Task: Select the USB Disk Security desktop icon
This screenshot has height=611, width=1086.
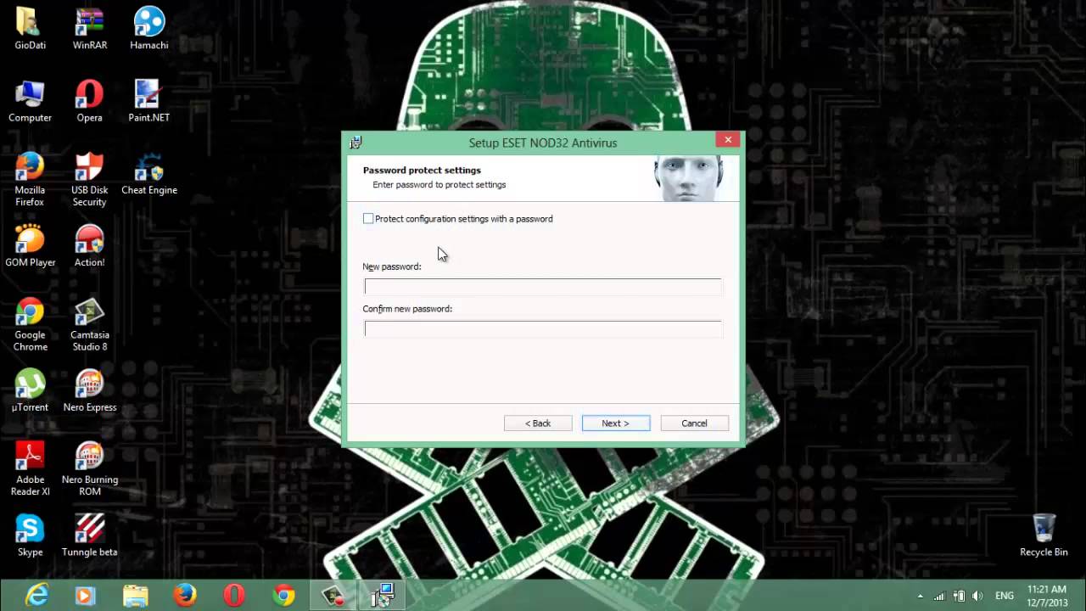Action: click(89, 179)
